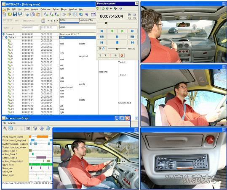
Task: Open the Analysis menu
Action: 35,9
